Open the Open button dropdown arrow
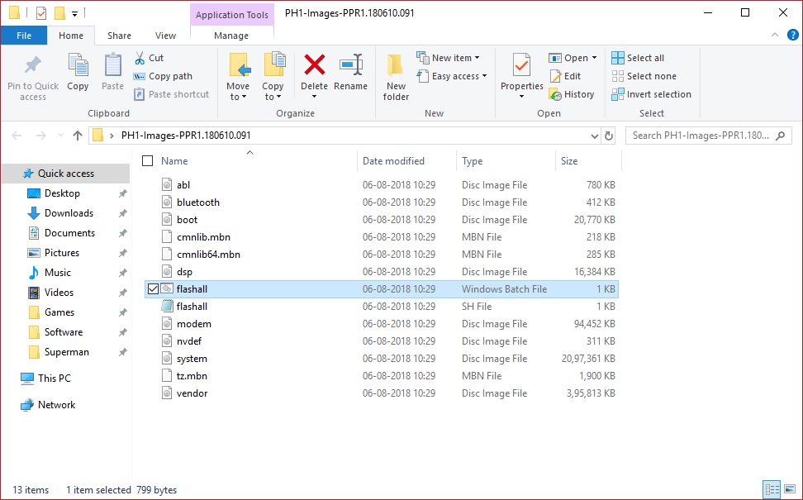 594,58
